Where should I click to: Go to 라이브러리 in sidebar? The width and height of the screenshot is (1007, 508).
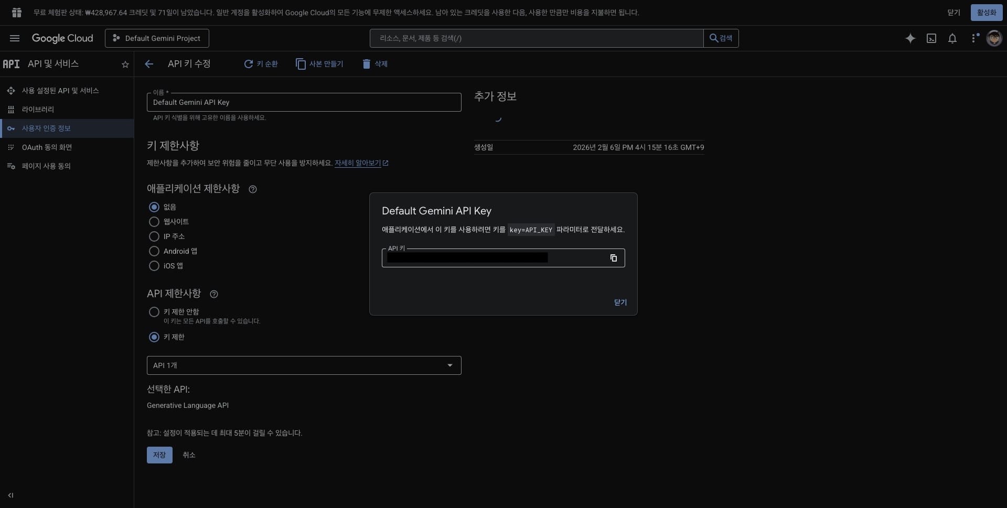pos(38,110)
